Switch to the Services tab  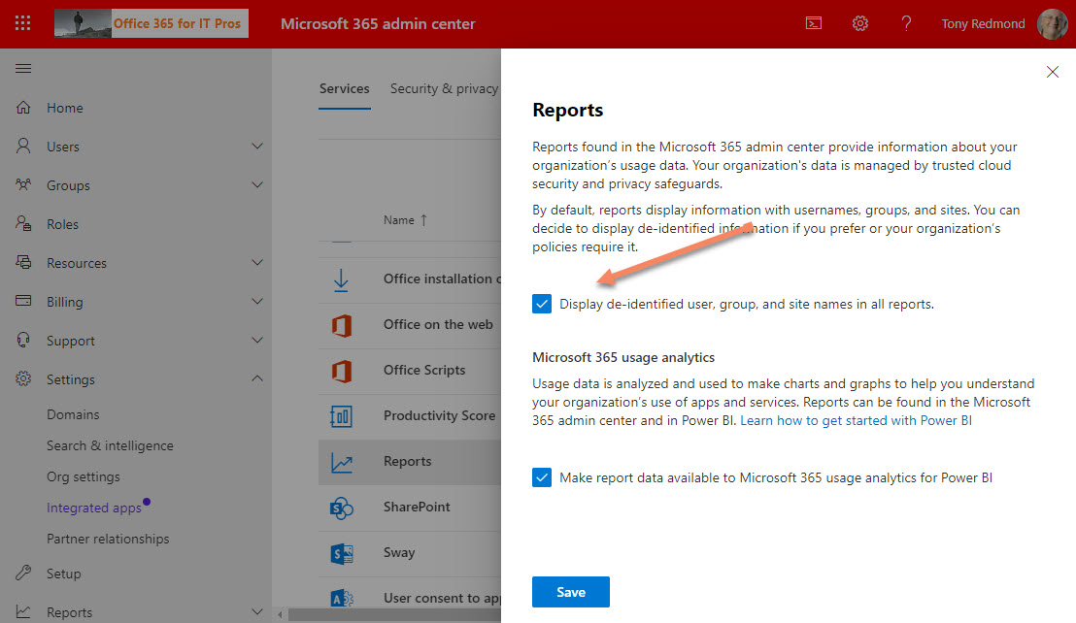[345, 88]
